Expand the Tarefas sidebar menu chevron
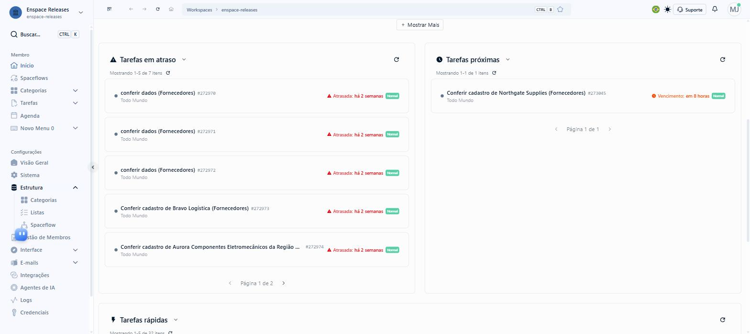 pos(75,103)
